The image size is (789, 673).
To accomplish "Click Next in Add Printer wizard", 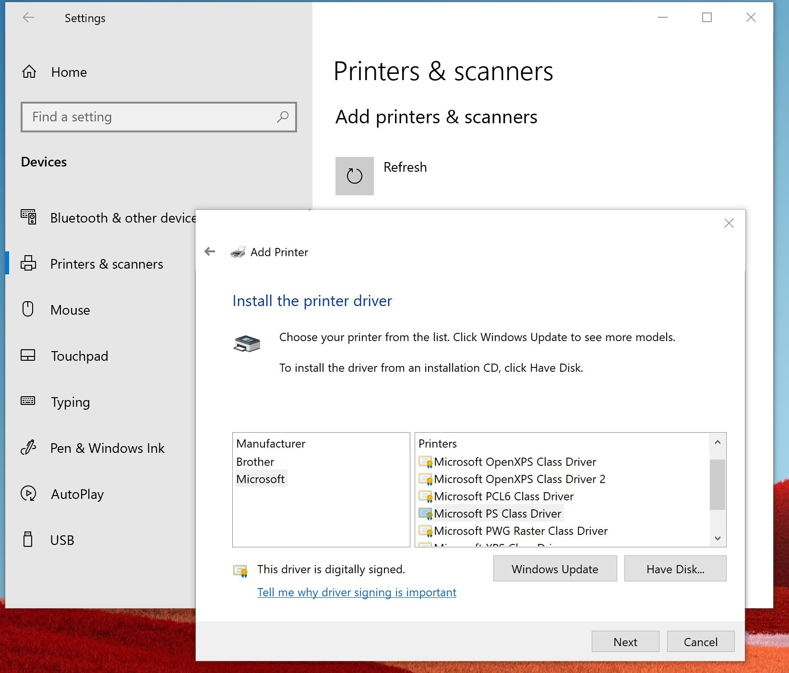I will point(625,642).
